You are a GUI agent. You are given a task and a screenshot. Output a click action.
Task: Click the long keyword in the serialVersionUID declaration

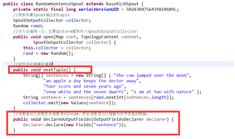(x=71, y=10)
